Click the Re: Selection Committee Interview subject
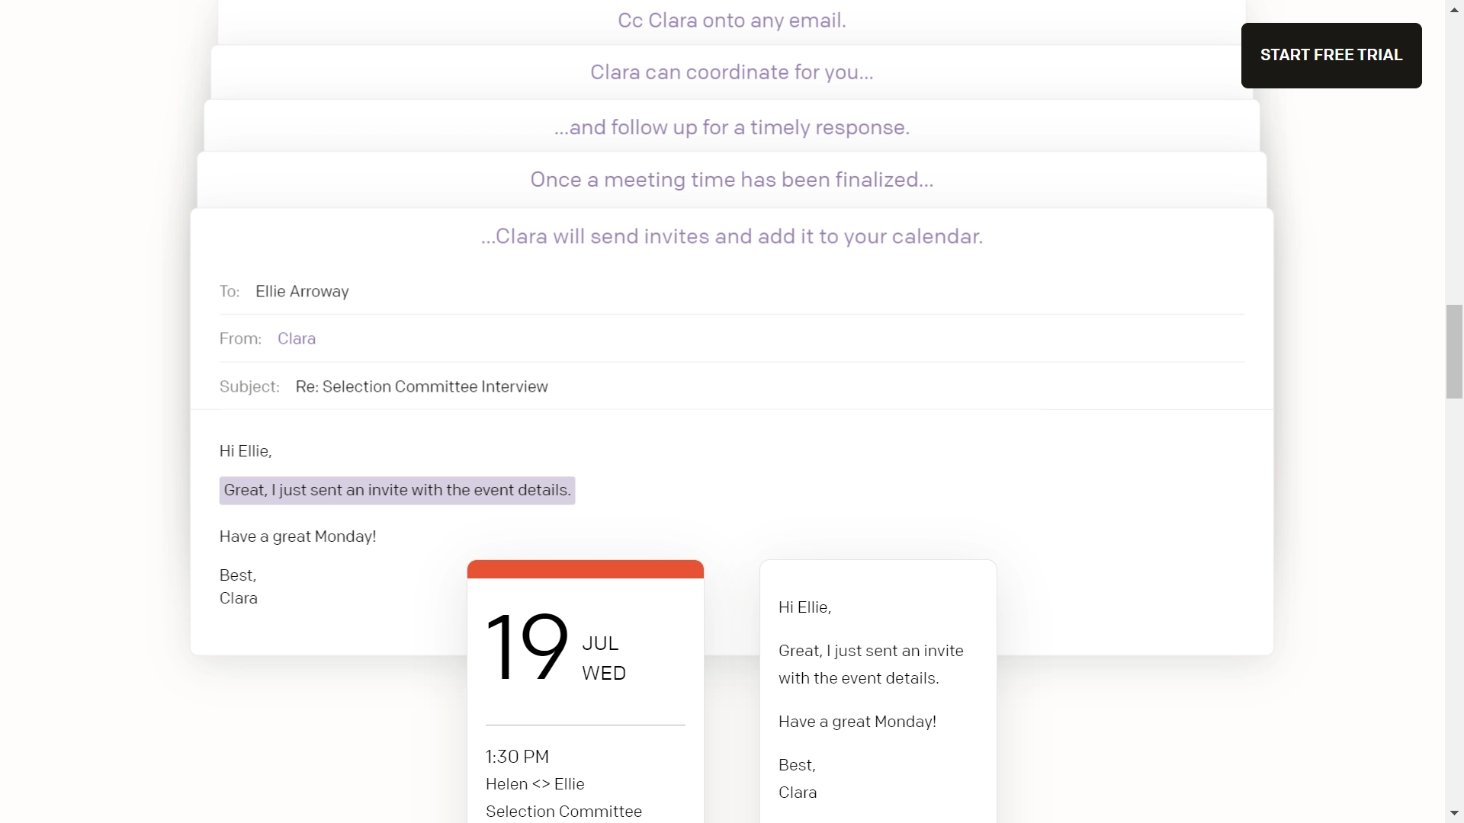The width and height of the screenshot is (1464, 823). point(421,386)
